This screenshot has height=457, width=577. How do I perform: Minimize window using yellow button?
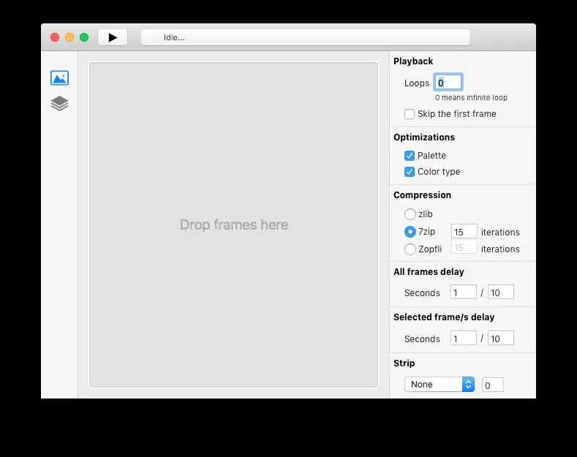click(x=69, y=37)
